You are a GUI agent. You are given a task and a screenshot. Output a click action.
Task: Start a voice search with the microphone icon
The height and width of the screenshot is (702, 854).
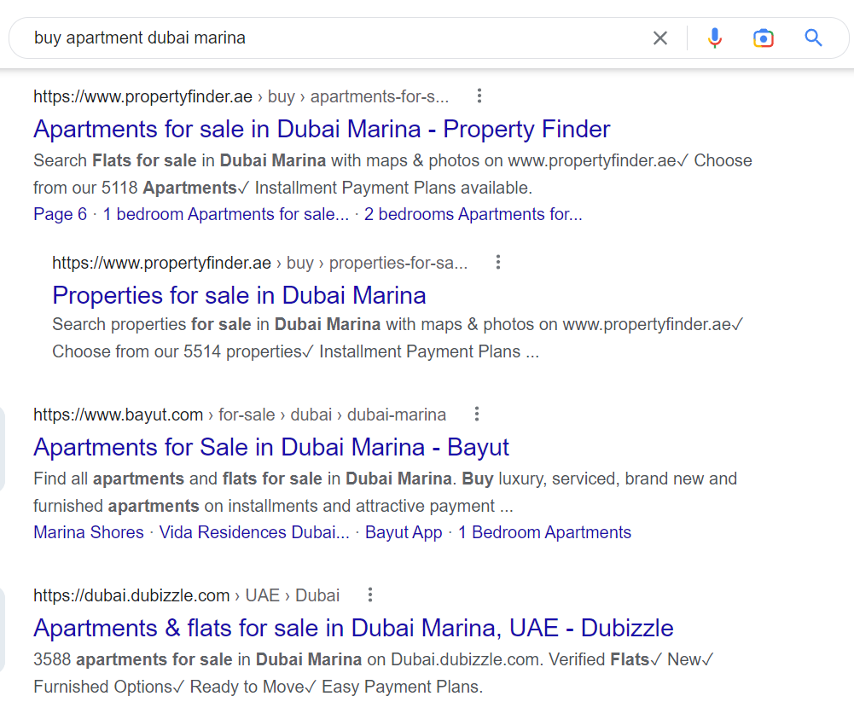point(714,38)
